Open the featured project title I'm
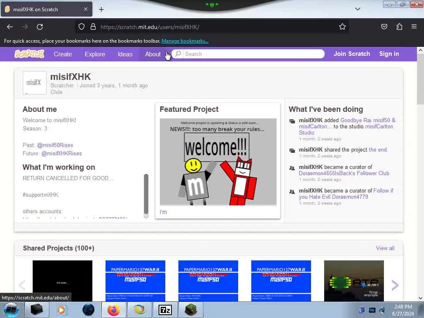The height and width of the screenshot is (318, 424). coord(163,212)
